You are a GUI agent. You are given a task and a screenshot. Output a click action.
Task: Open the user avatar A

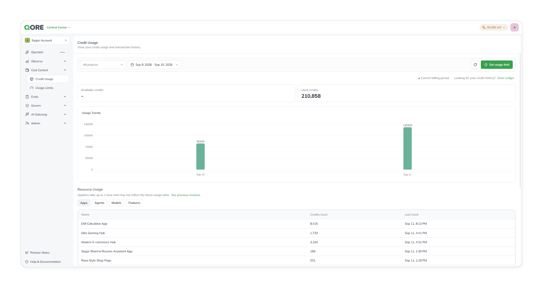pyautogui.click(x=515, y=27)
